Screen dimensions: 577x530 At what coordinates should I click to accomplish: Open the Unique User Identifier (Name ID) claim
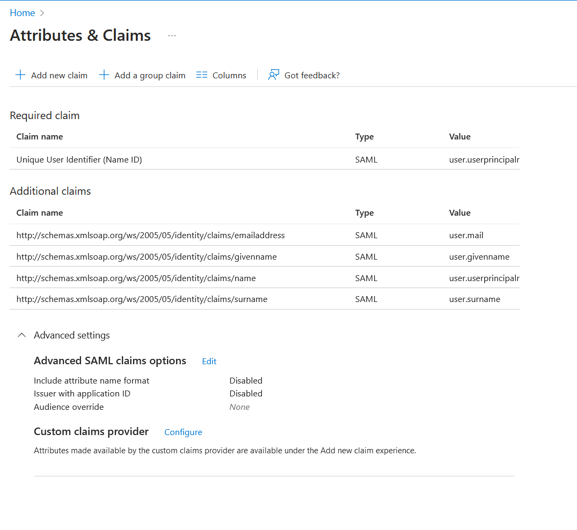pyautogui.click(x=265, y=159)
